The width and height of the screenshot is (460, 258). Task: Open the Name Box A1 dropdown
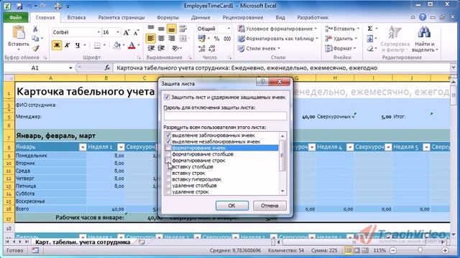click(70, 68)
